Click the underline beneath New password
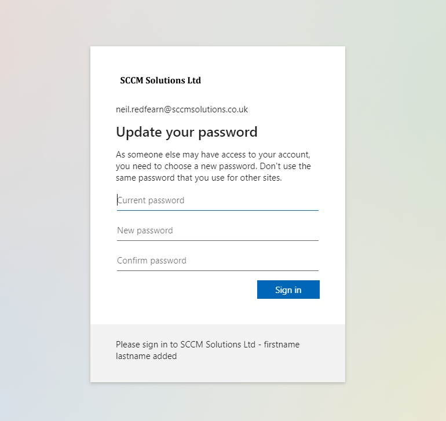The image size is (446, 421). point(217,240)
